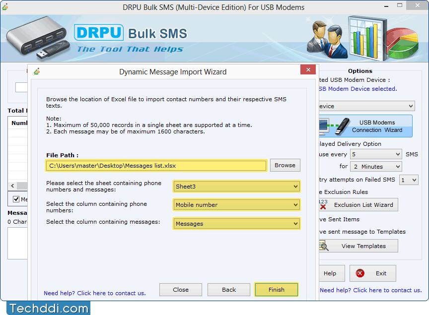Click the Help button
The width and height of the screenshot is (429, 315).
[332, 273]
